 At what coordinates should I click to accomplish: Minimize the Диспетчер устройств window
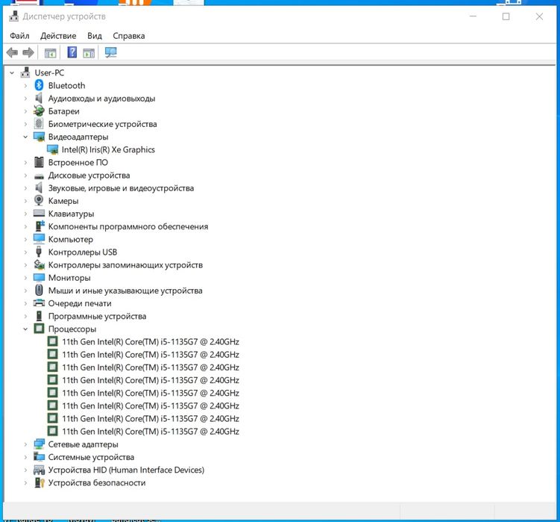click(473, 16)
